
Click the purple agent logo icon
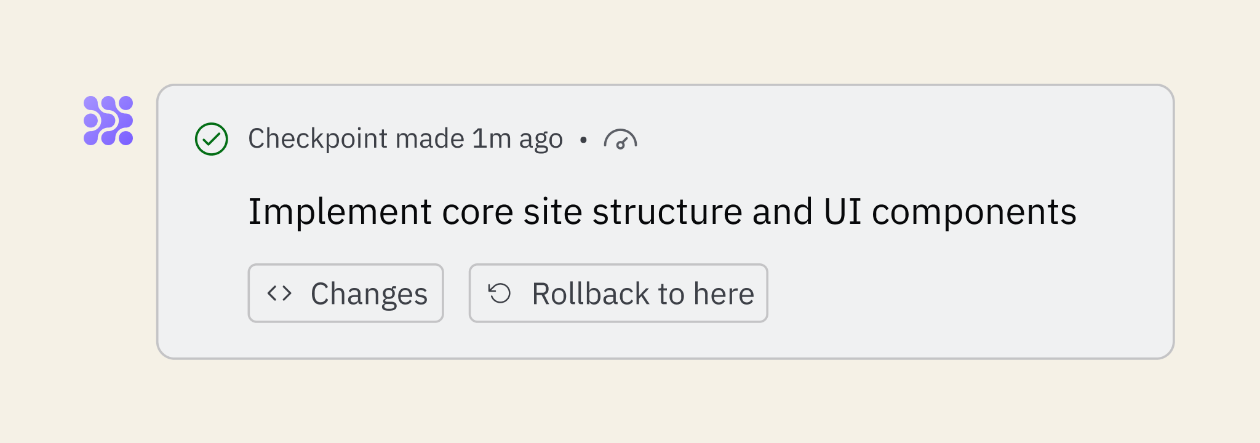pyautogui.click(x=108, y=121)
